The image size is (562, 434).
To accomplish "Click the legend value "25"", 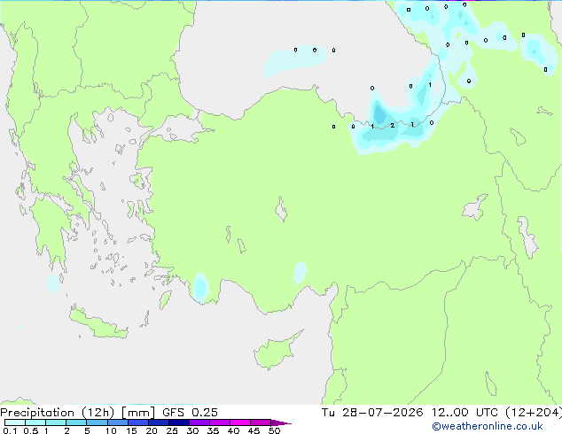I will [172, 430].
